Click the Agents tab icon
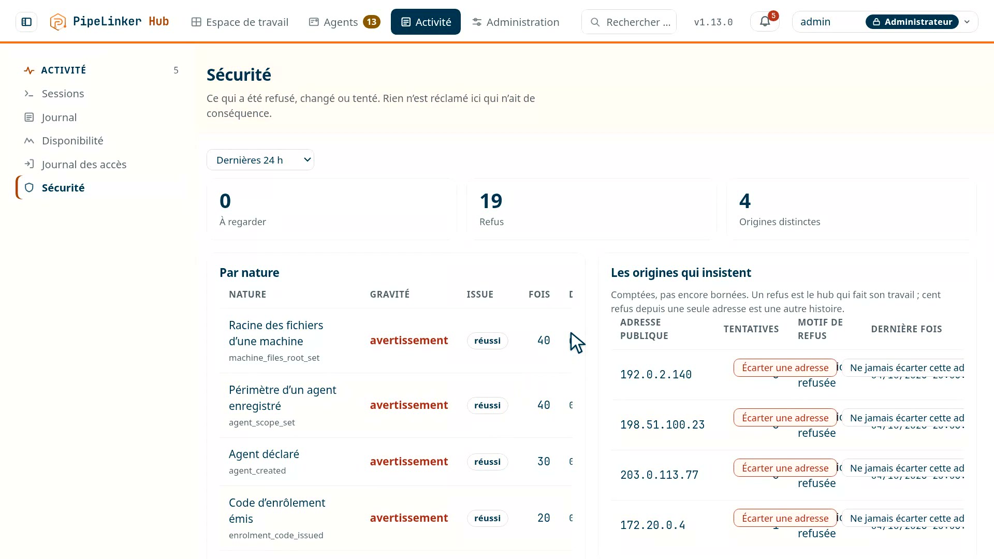This screenshot has height=559, width=994. (314, 22)
